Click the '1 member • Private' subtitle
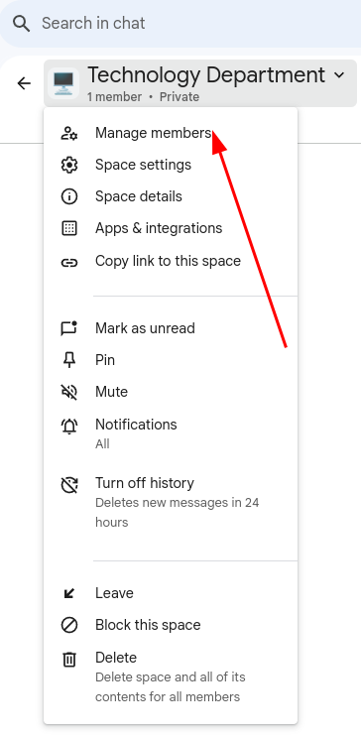Screen dimensions: 361x736 (x=143, y=97)
